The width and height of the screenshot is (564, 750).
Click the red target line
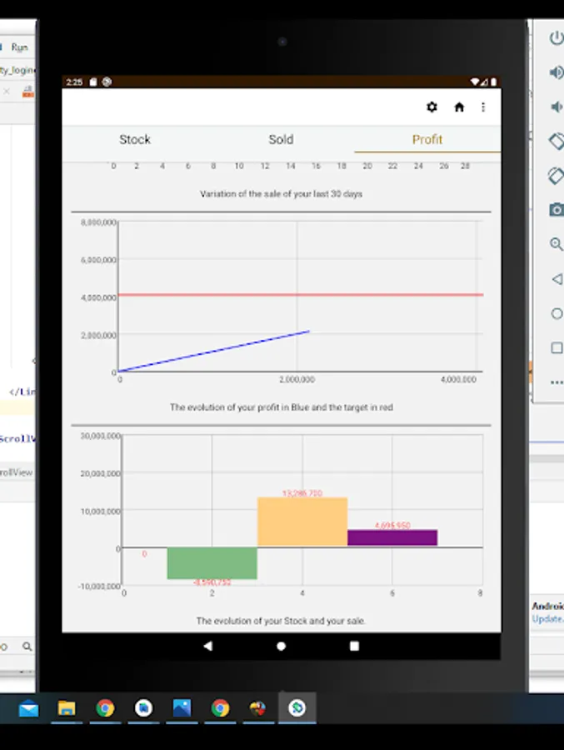(301, 295)
